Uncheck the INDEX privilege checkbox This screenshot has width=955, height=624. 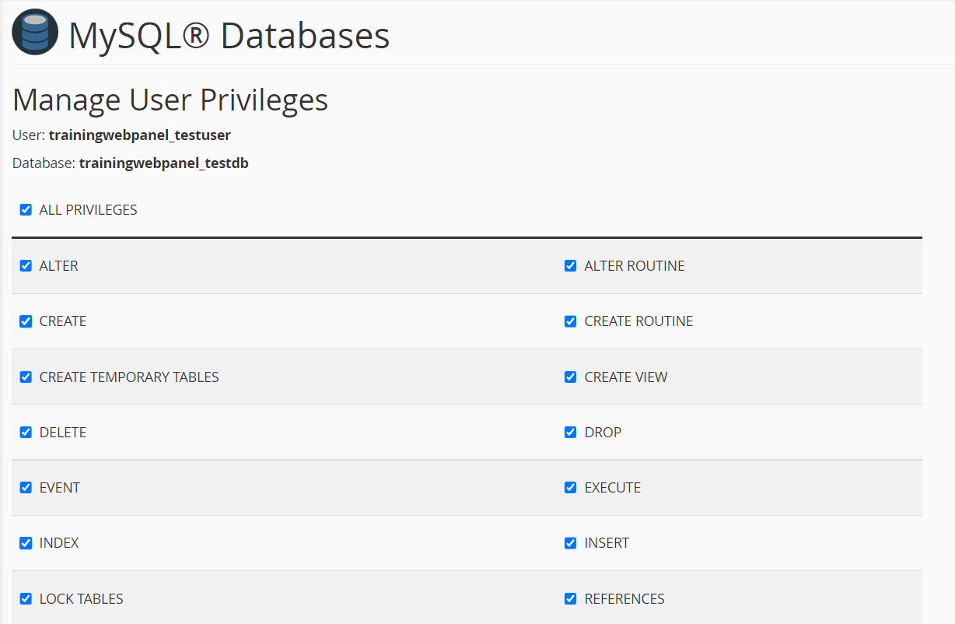[26, 543]
